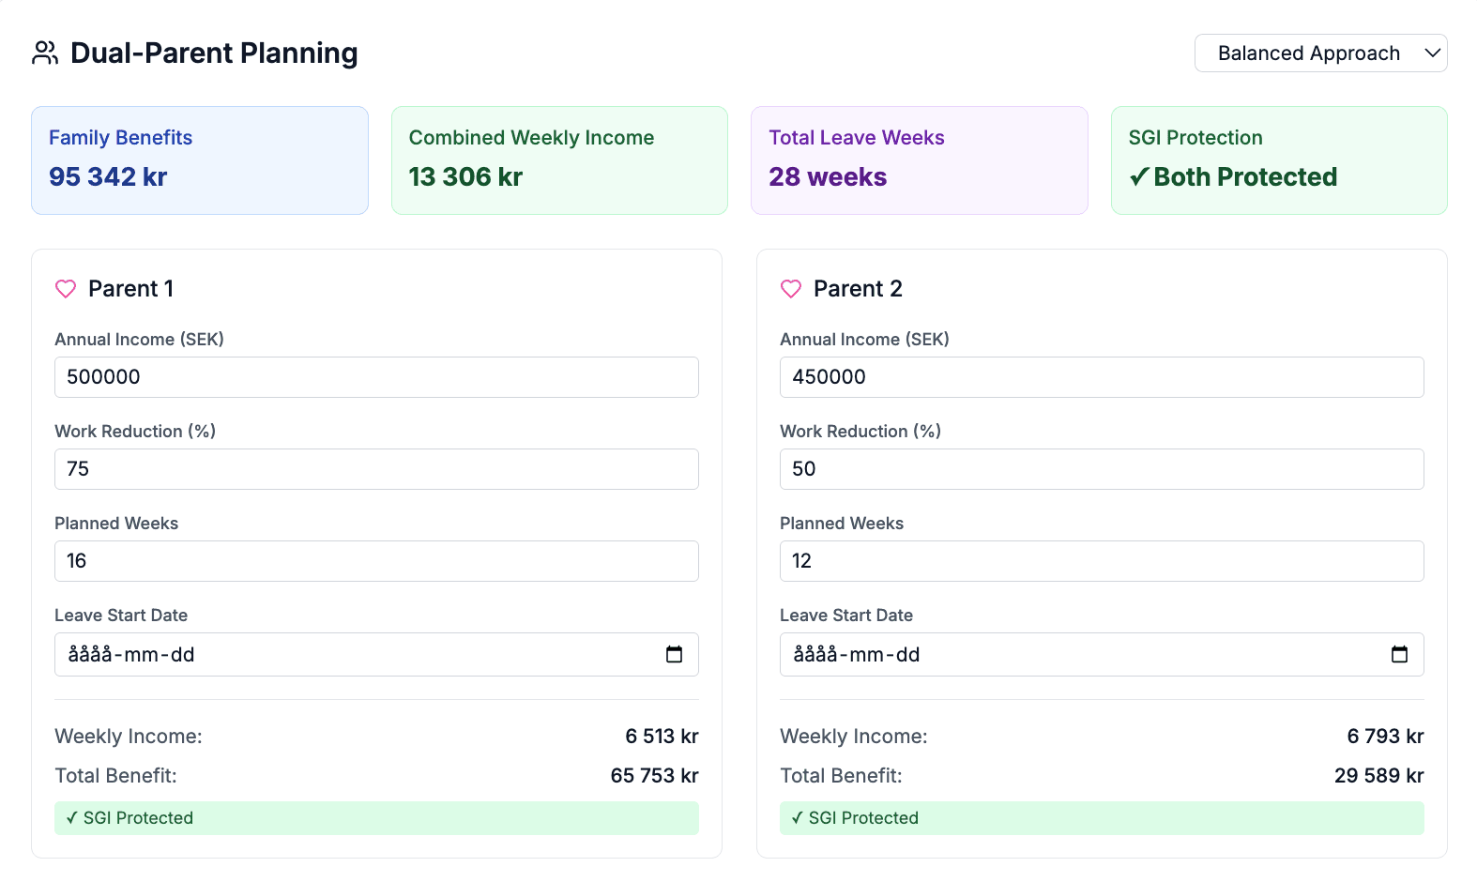The height and width of the screenshot is (882, 1477).
Task: Click the heart icon next to Parent 1
Action: [66, 289]
